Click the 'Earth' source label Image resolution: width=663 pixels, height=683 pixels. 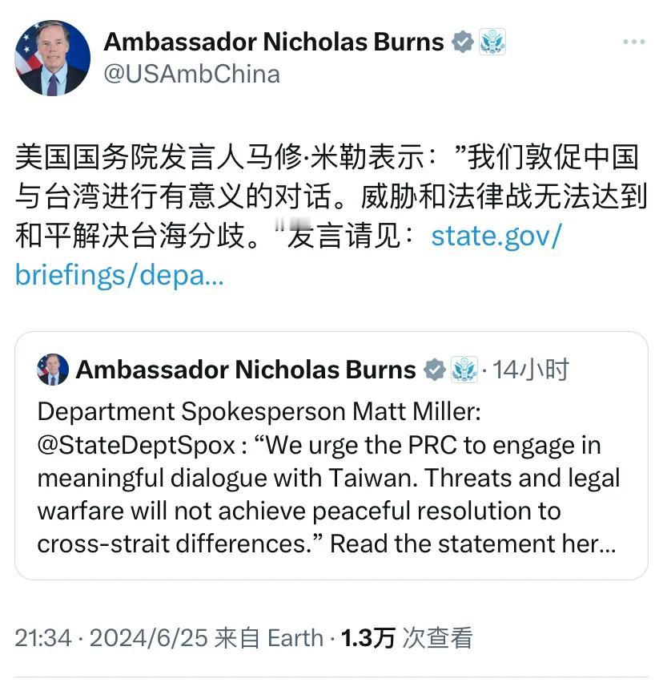295,637
